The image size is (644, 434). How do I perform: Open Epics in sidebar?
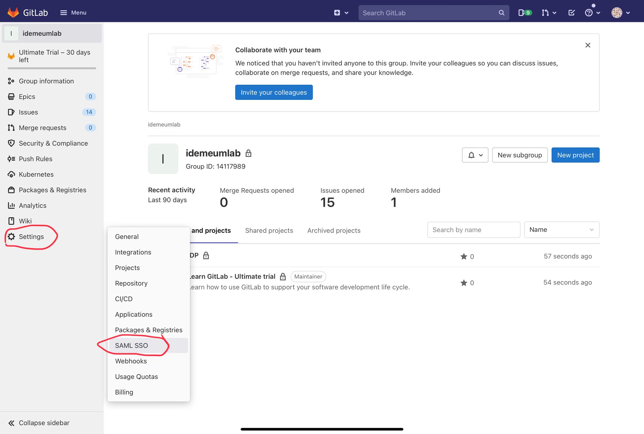[52, 97]
